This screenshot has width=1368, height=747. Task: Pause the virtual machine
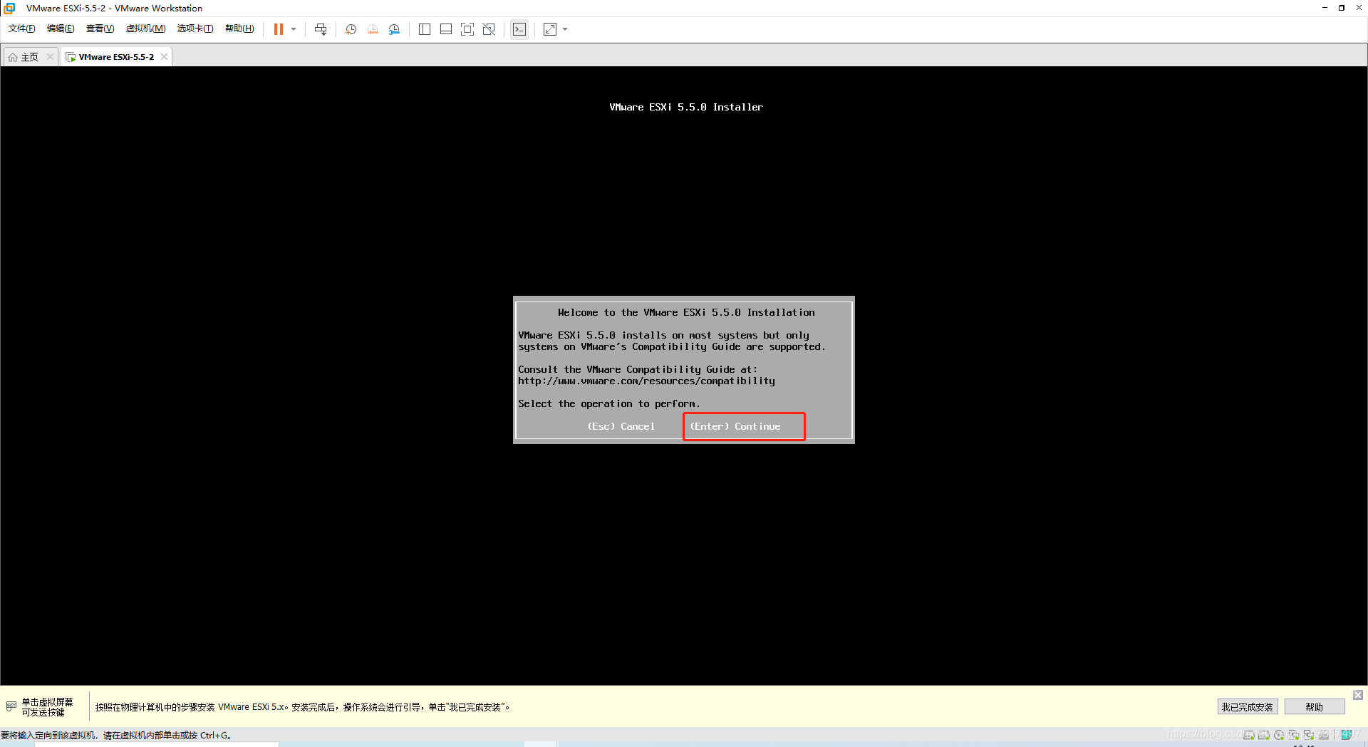[279, 29]
